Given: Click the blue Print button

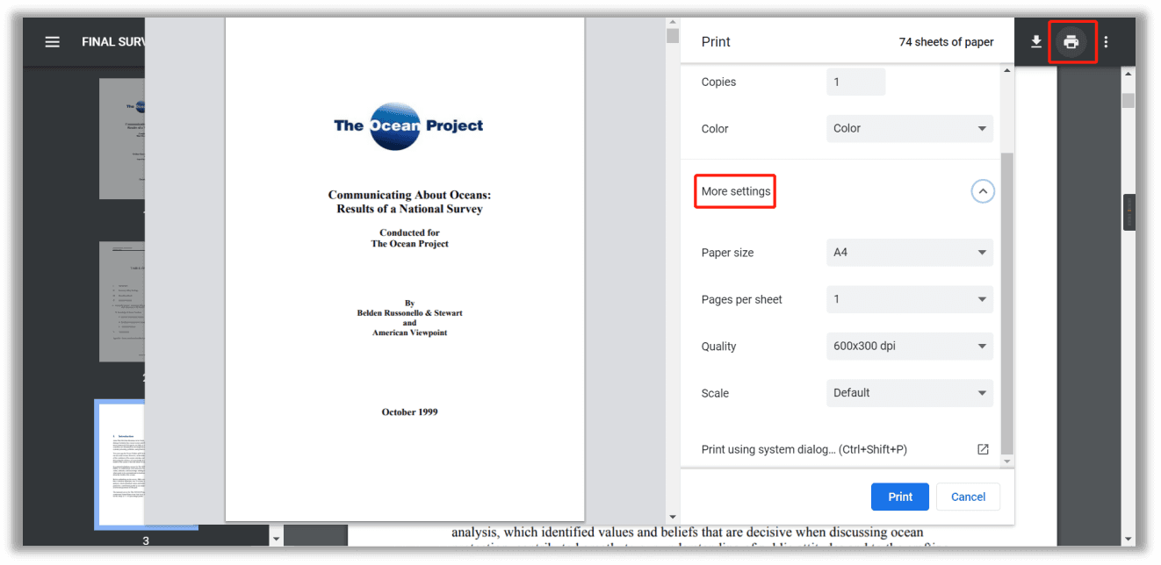Looking at the screenshot, I should 900,497.
